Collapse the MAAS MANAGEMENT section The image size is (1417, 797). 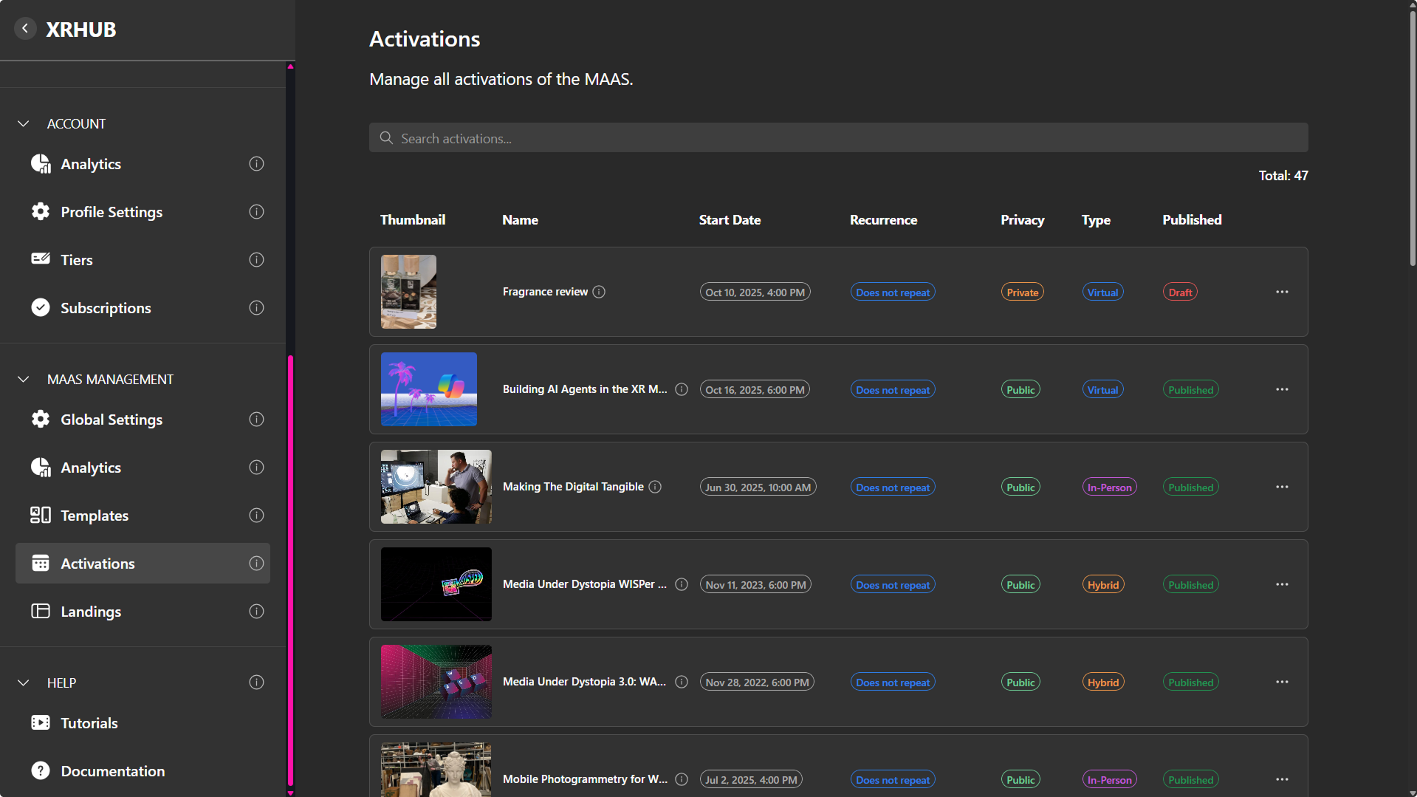click(24, 380)
